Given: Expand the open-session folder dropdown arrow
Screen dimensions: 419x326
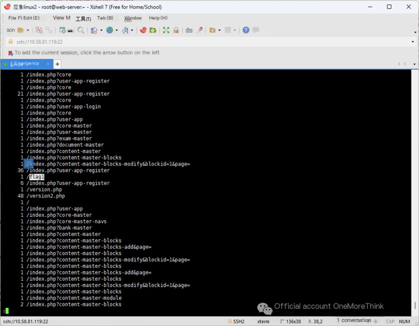Looking at the screenshot, I should [x=28, y=30].
